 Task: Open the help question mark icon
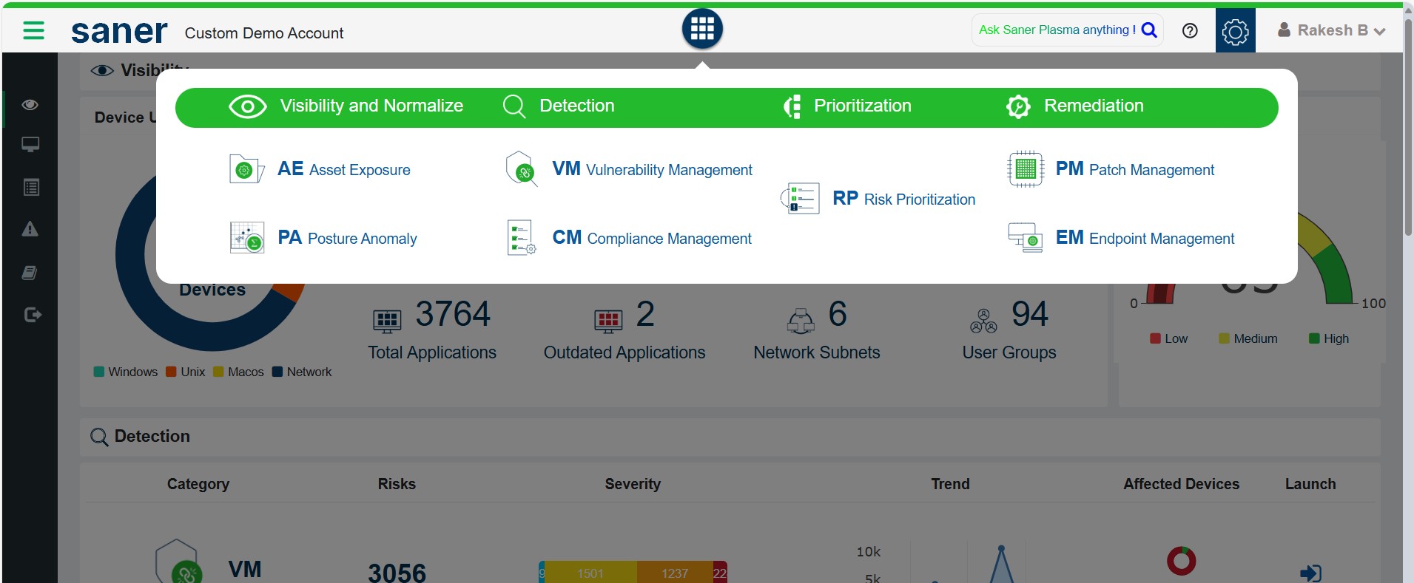1190,30
